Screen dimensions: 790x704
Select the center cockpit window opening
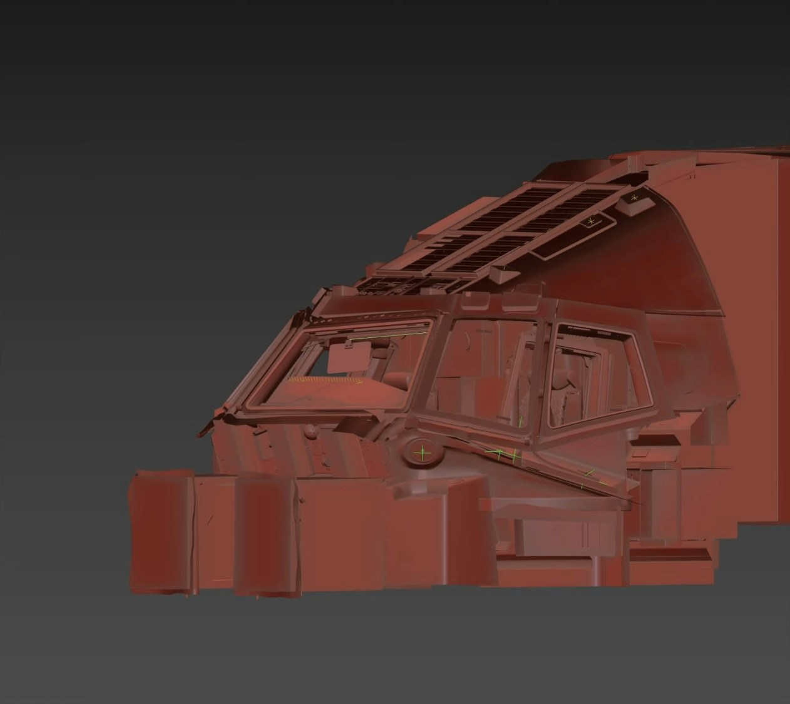[495, 375]
